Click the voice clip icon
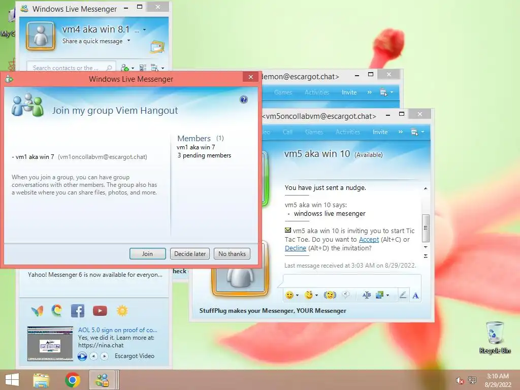520x390 pixels. click(x=346, y=295)
